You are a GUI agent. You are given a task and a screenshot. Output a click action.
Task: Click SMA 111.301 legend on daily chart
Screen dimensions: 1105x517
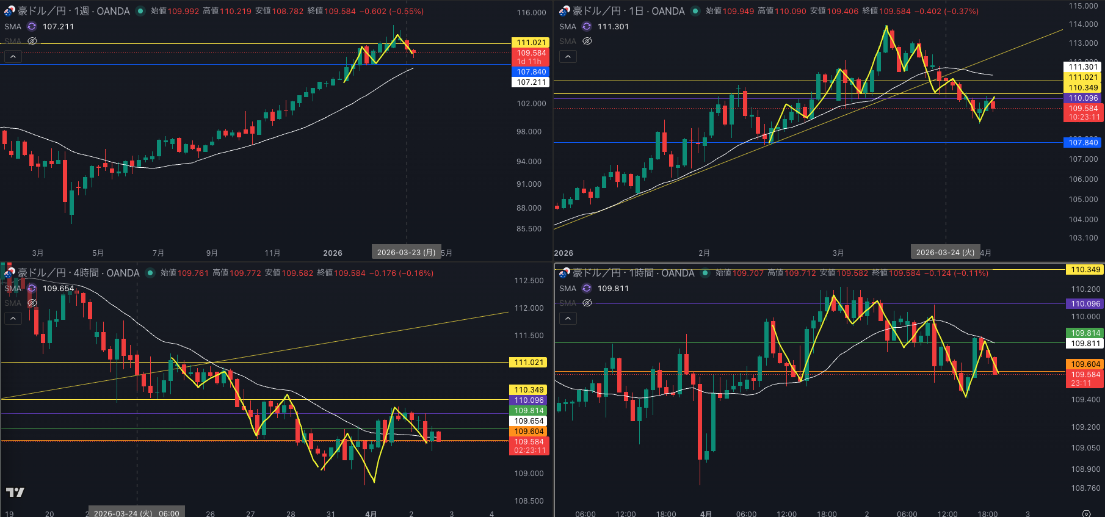(613, 26)
